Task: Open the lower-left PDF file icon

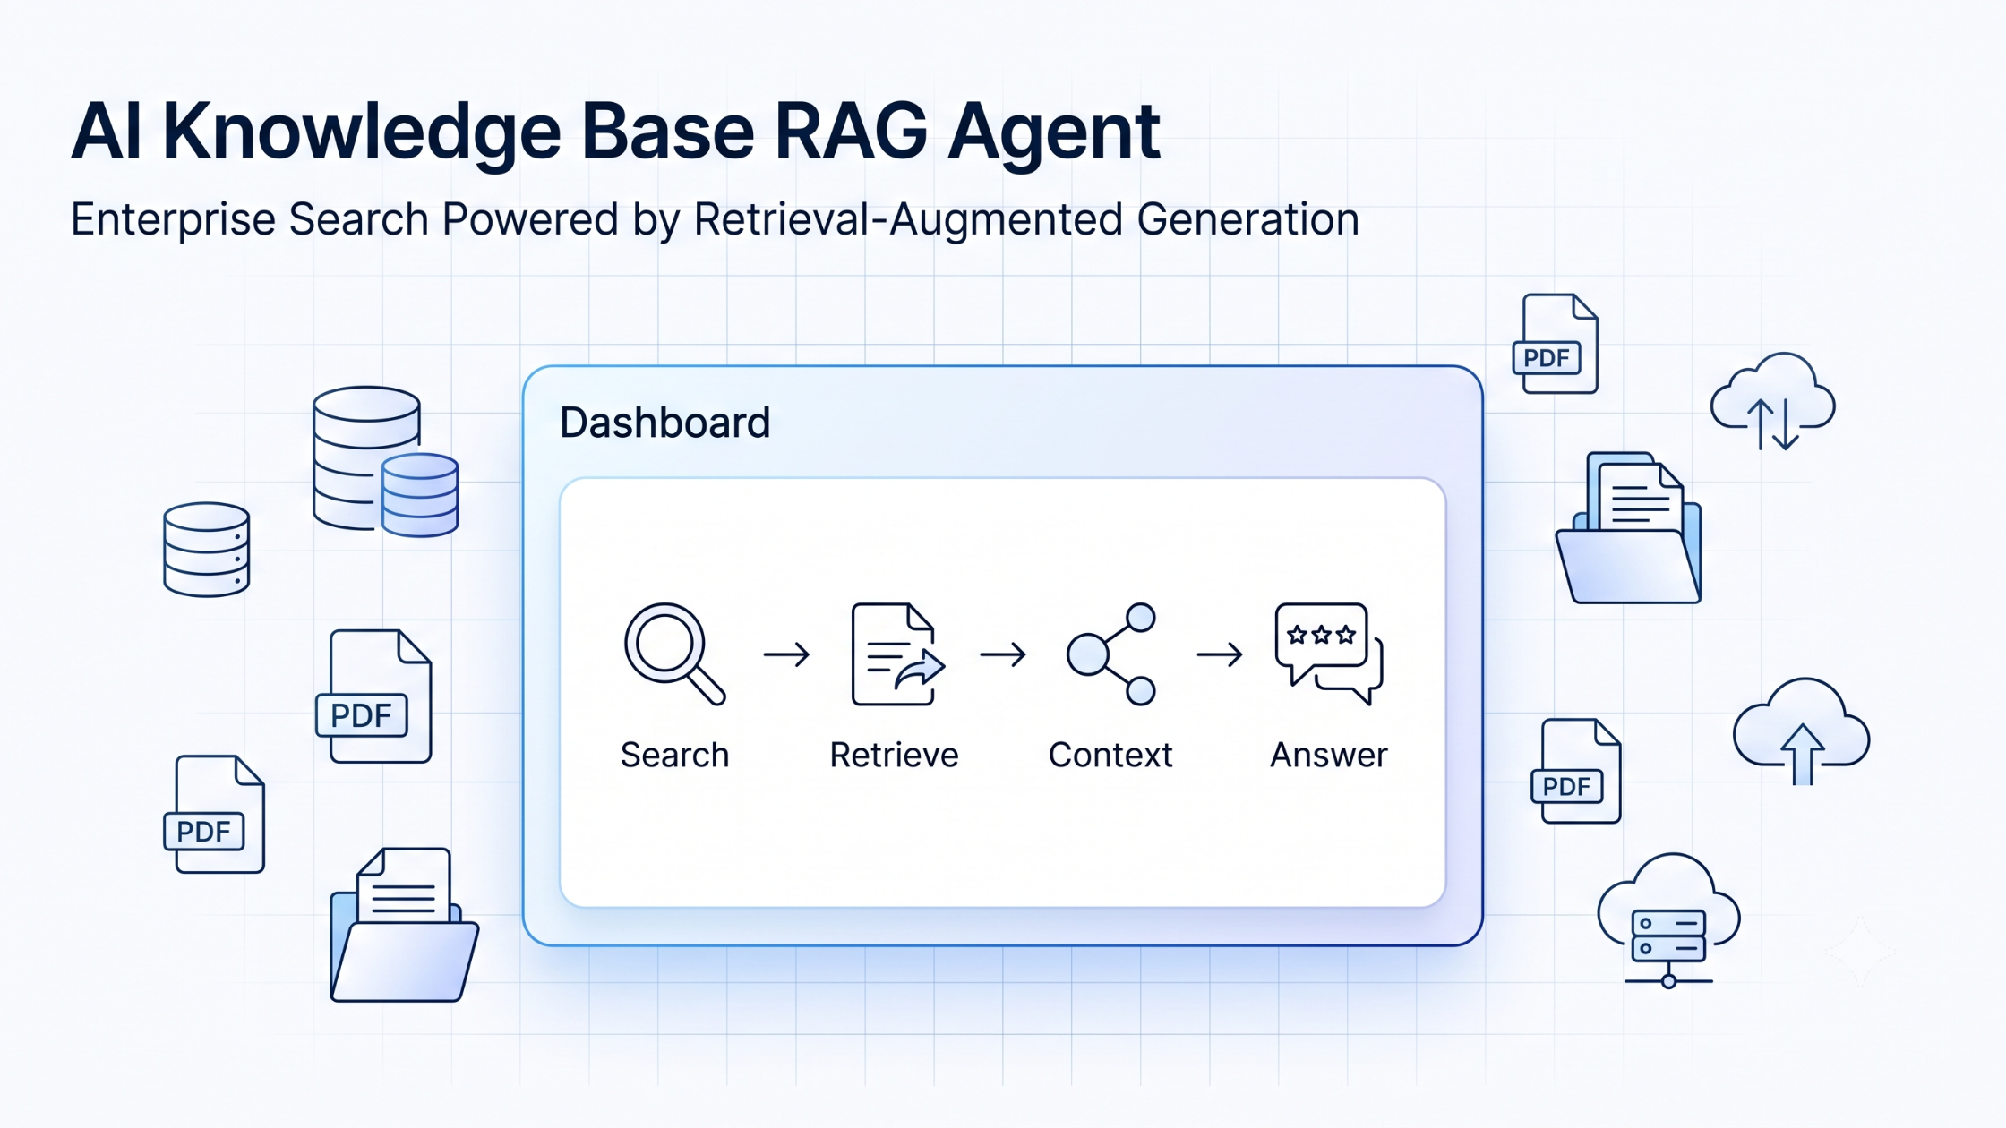Action: (x=215, y=814)
